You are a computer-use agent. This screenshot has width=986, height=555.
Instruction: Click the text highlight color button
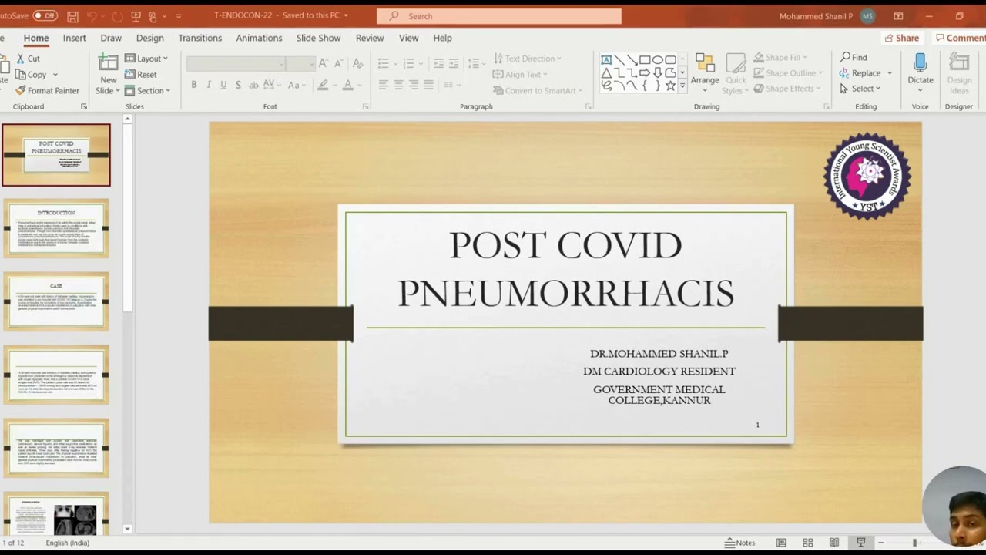[x=323, y=85]
